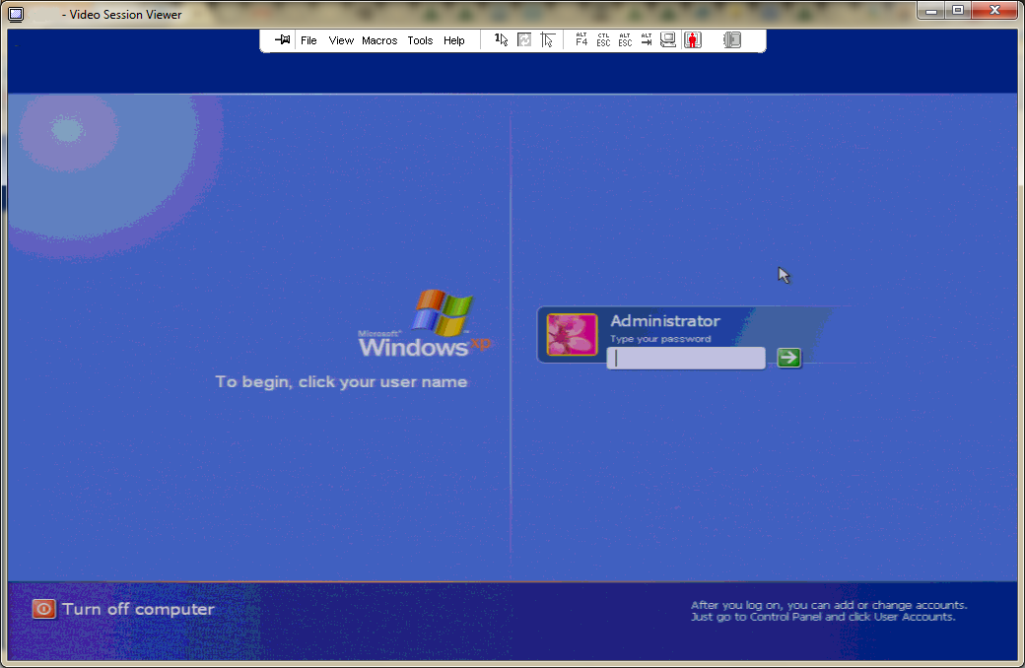Viewport: 1025px width, 668px height.
Task: Maximize the Video Session Viewer window
Action: click(x=958, y=11)
